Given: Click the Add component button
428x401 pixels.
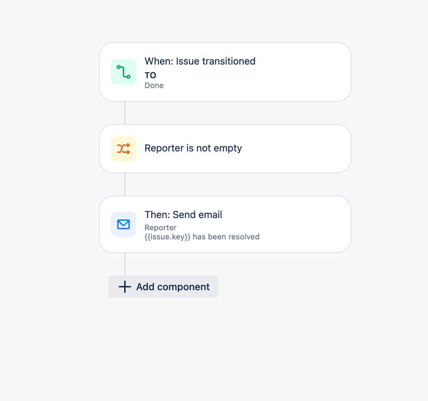Looking at the screenshot, I should click(163, 287).
